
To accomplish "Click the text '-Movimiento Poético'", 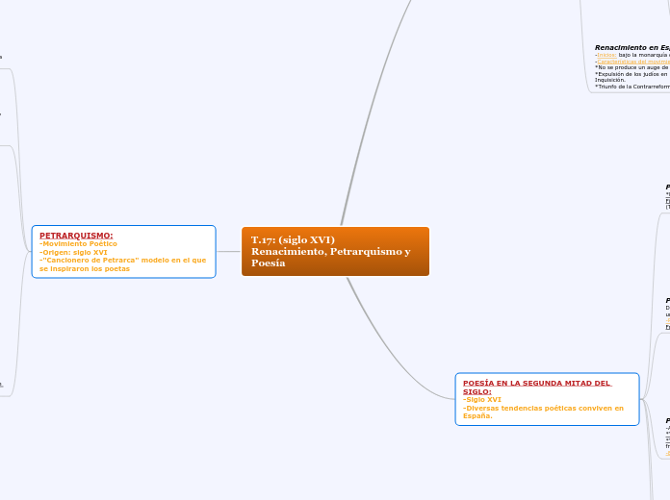I will point(78,244).
